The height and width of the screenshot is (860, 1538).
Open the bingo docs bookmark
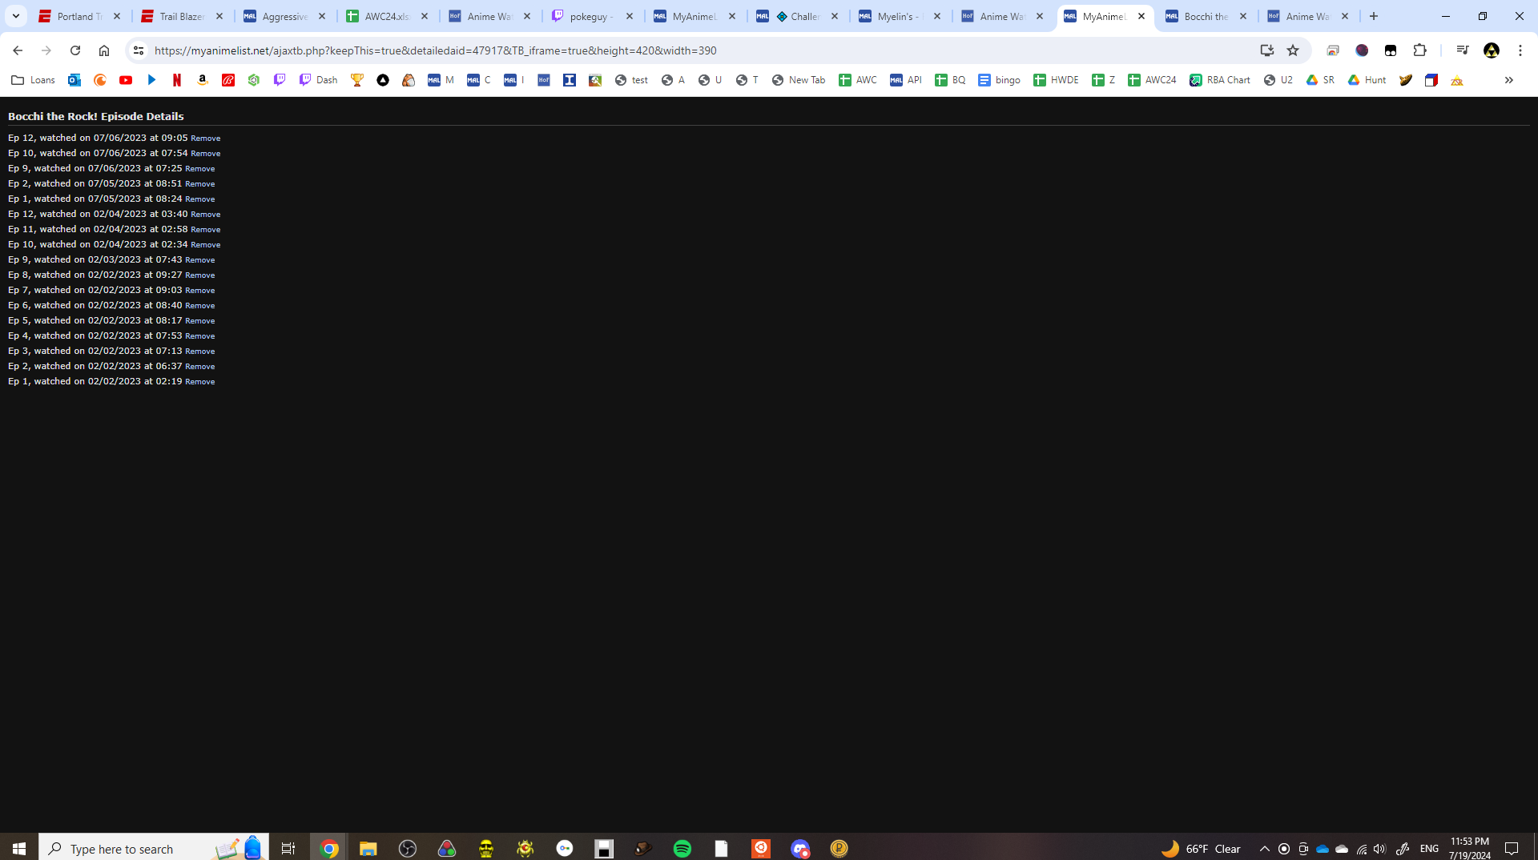(x=1000, y=80)
